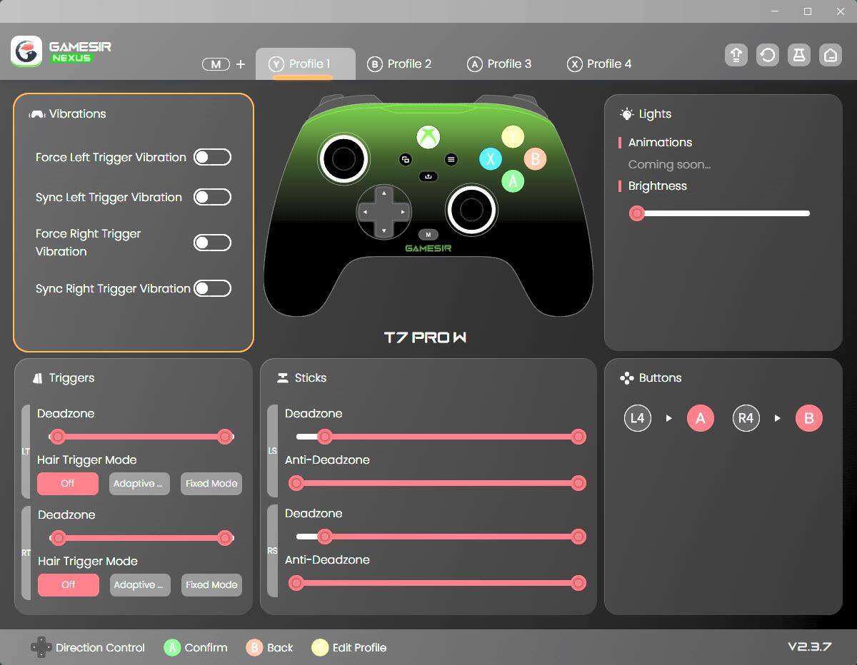This screenshot has height=665, width=857.
Task: Switch to the Profile 4 tab
Action: (599, 64)
